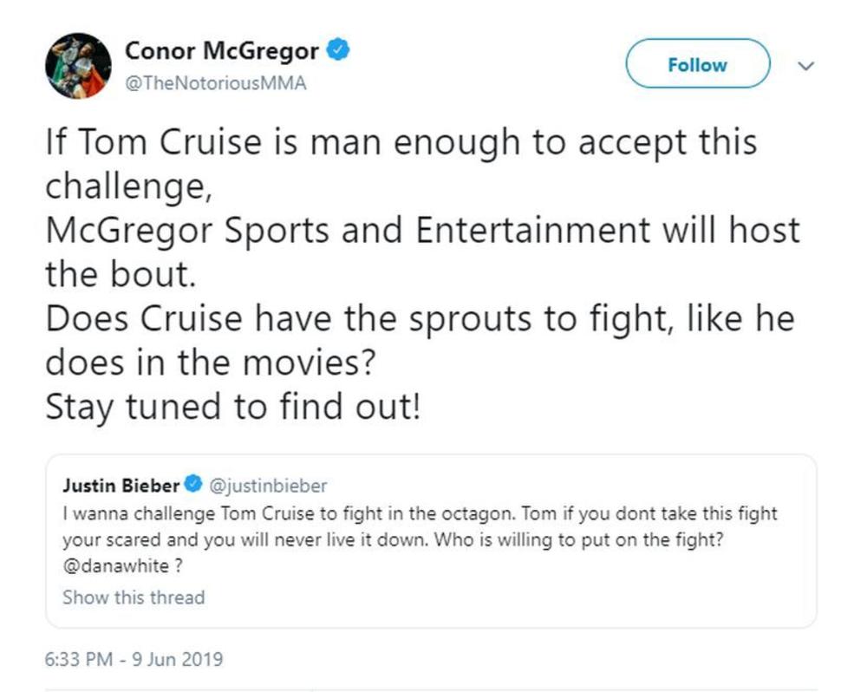The image size is (867, 692).
Task: Click the 'Stay tuned to find out!' line
Action: pos(232,406)
